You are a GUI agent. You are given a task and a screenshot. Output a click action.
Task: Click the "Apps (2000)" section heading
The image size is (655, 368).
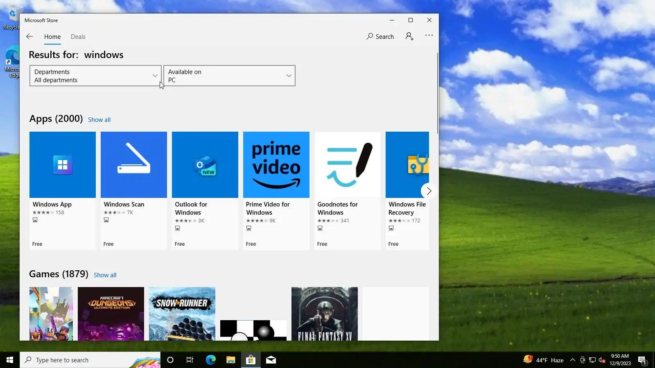pyautogui.click(x=56, y=119)
